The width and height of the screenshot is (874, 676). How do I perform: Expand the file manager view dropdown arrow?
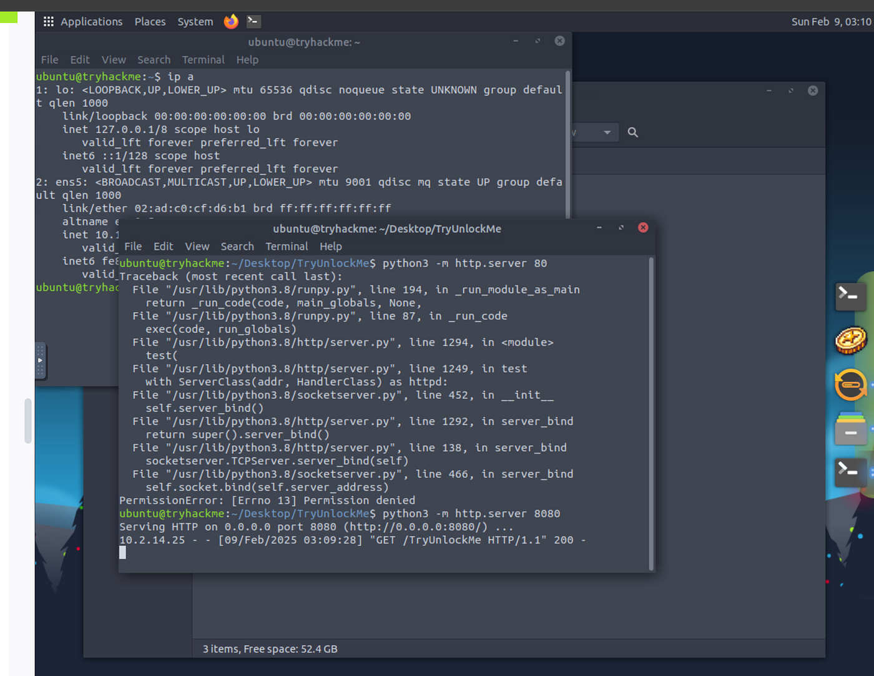point(607,132)
